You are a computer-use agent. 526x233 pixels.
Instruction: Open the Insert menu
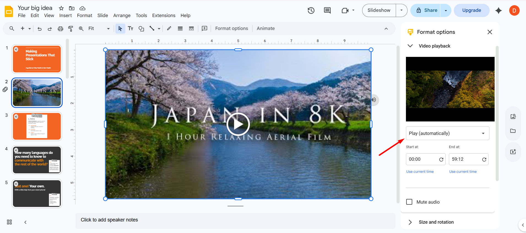(66, 15)
